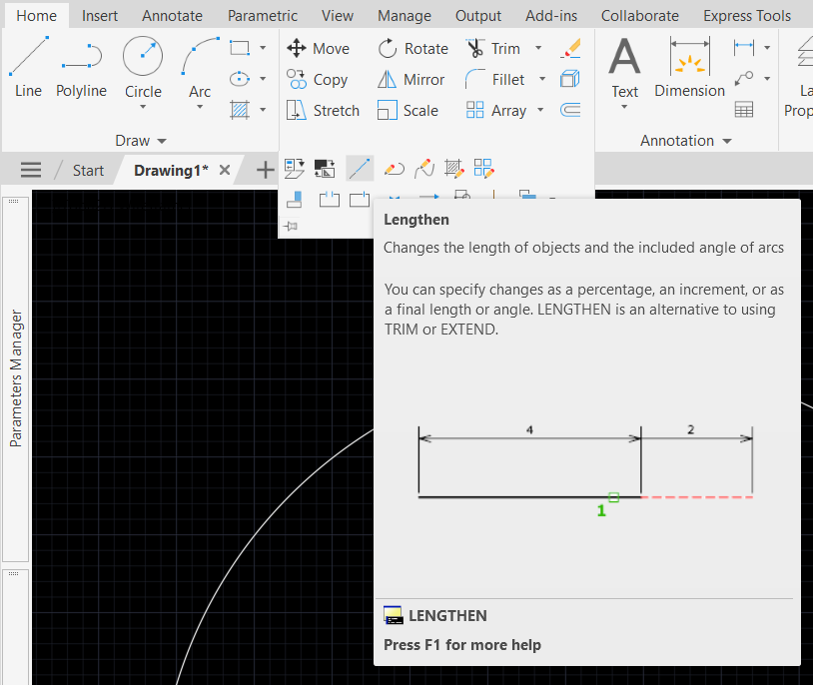This screenshot has width=813, height=685.
Task: Close the Drawing1 tab
Action: (225, 170)
